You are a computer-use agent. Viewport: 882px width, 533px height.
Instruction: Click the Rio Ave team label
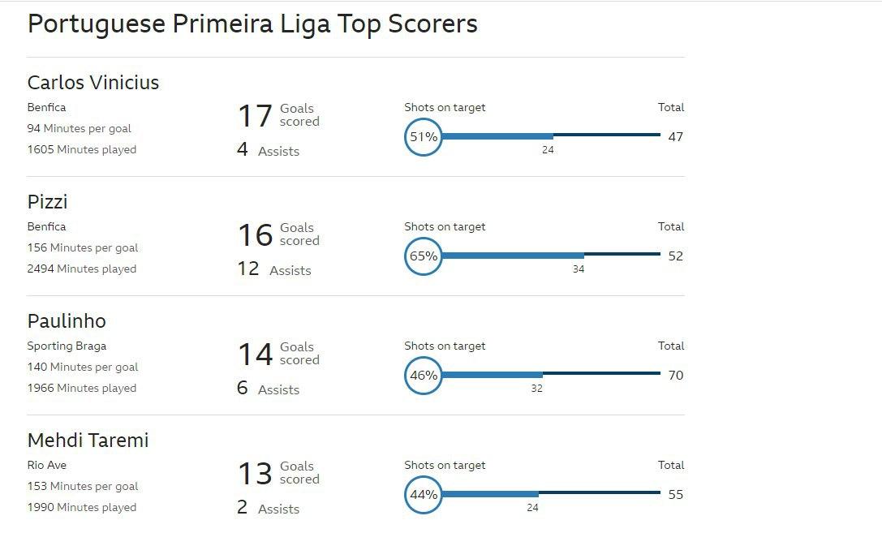(x=47, y=465)
